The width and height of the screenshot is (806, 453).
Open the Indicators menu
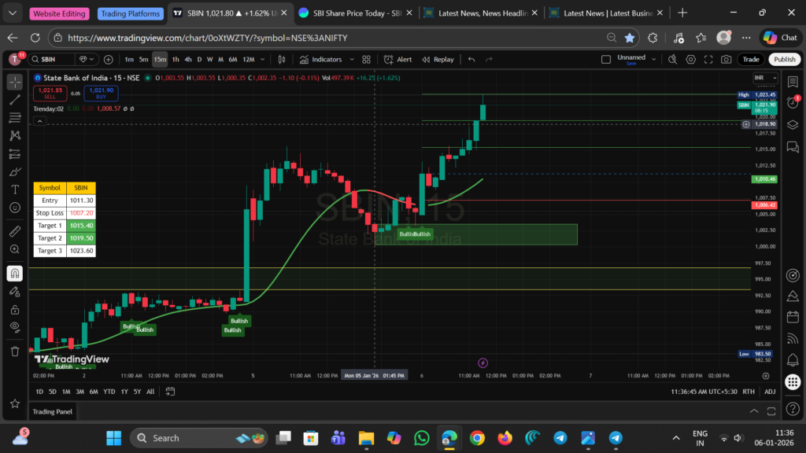click(321, 60)
